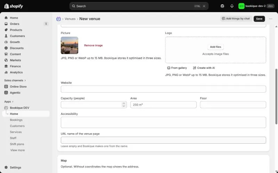
Task: Focus the Area field showing 250 m²
Action: [163, 105]
